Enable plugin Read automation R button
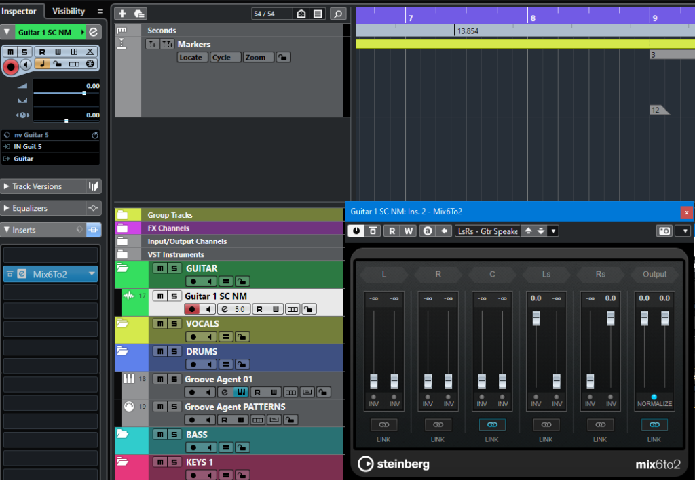The height and width of the screenshot is (480, 695). tap(392, 231)
